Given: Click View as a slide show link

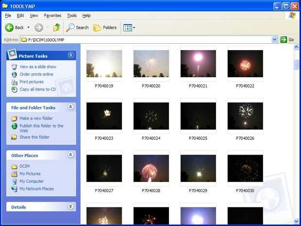Looking at the screenshot, I should pyautogui.click(x=38, y=67).
